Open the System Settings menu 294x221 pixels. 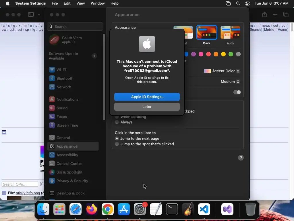click(x=30, y=3)
